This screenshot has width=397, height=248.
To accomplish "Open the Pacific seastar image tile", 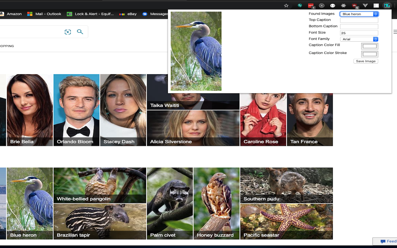I will (287, 222).
